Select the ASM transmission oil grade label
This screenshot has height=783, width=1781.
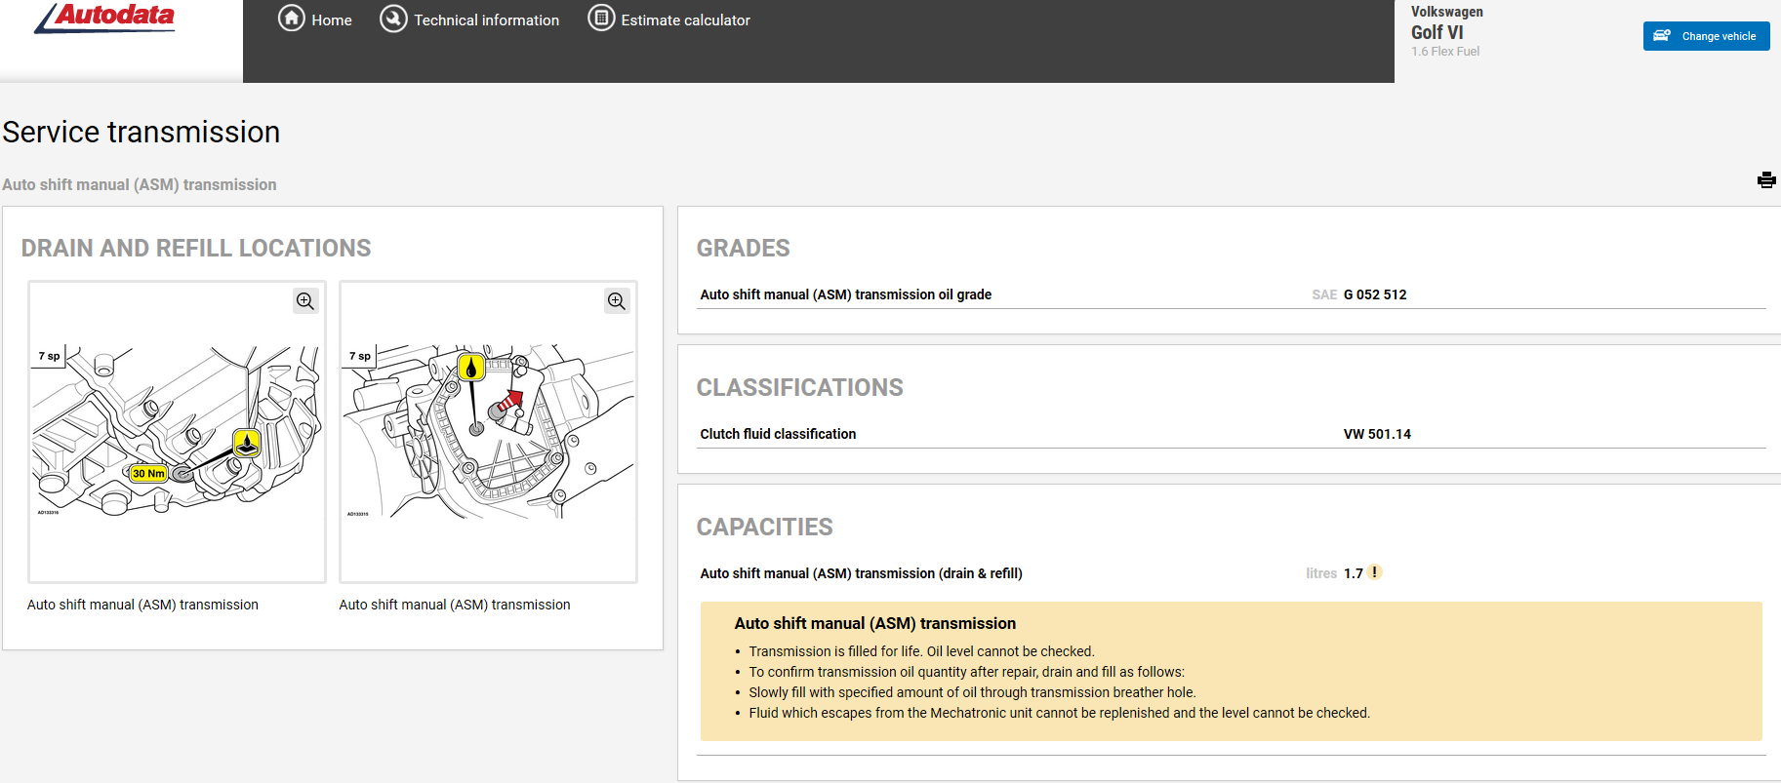tap(845, 294)
